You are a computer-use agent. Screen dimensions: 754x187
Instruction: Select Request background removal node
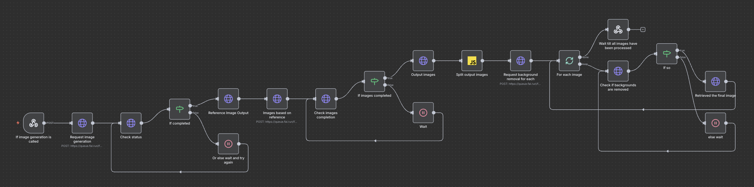coord(521,61)
